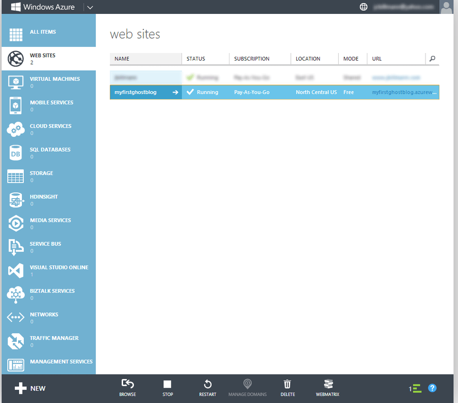Select the blurred first site row name

(125, 77)
